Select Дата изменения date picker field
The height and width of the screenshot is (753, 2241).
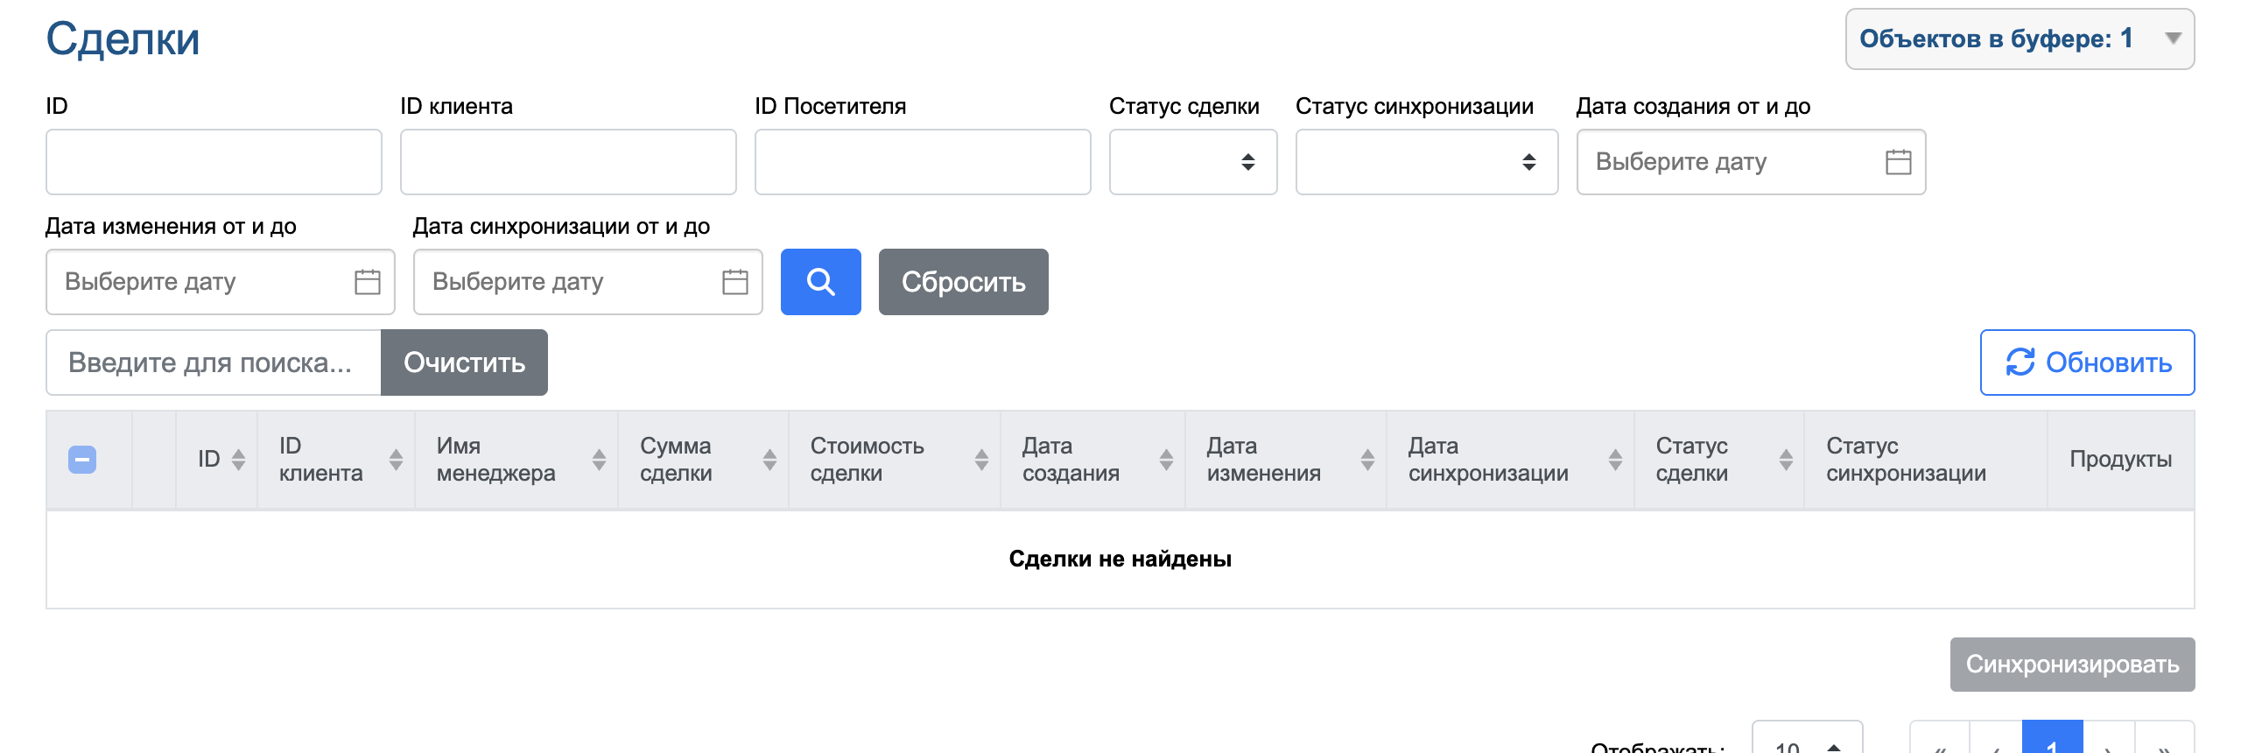220,282
